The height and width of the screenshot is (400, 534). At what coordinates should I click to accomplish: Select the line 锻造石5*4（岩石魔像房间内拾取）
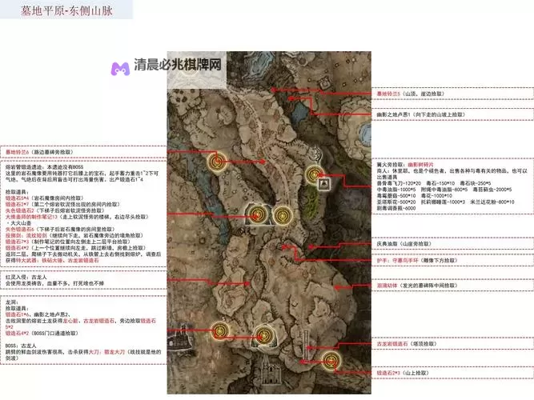44,198
